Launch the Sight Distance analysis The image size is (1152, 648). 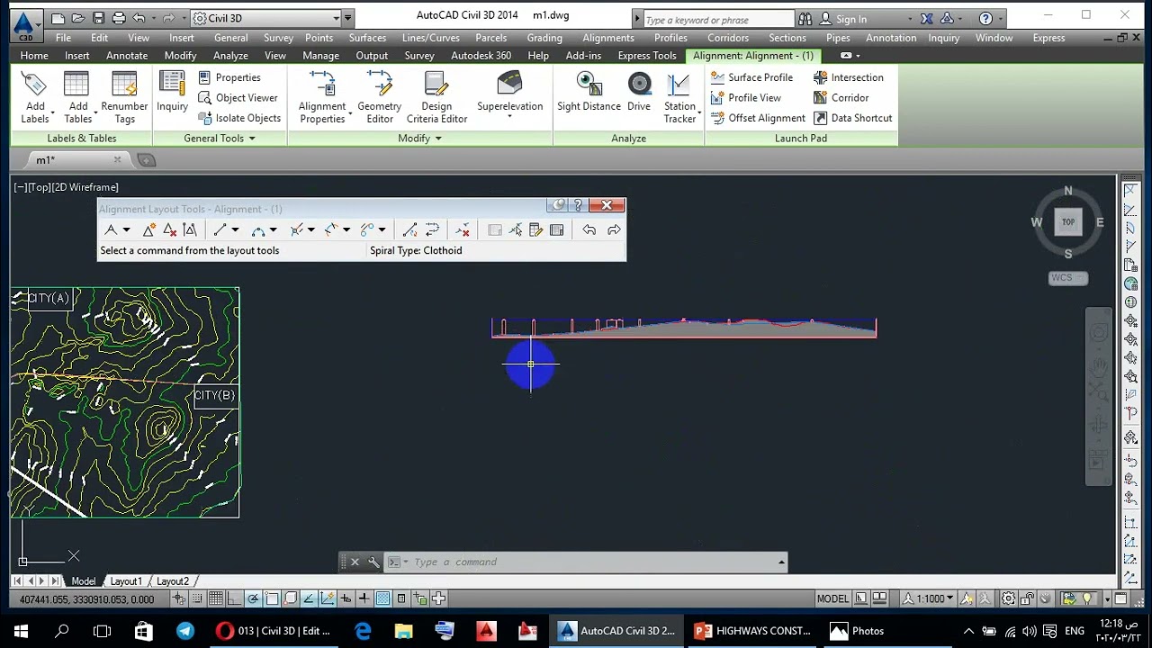click(x=589, y=93)
